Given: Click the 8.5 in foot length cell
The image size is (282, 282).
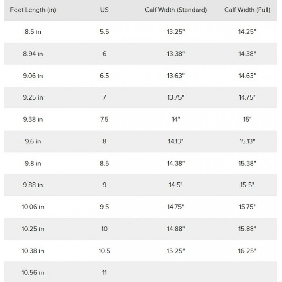Looking at the screenshot, I should (33, 32).
